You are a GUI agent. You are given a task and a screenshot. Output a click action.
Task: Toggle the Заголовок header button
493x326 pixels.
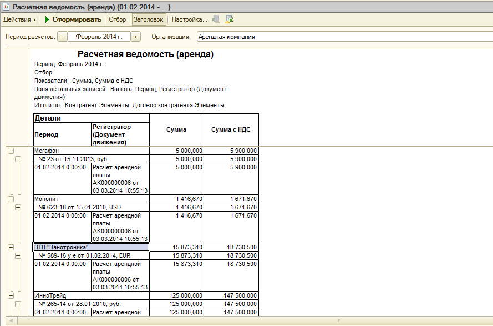pos(149,19)
